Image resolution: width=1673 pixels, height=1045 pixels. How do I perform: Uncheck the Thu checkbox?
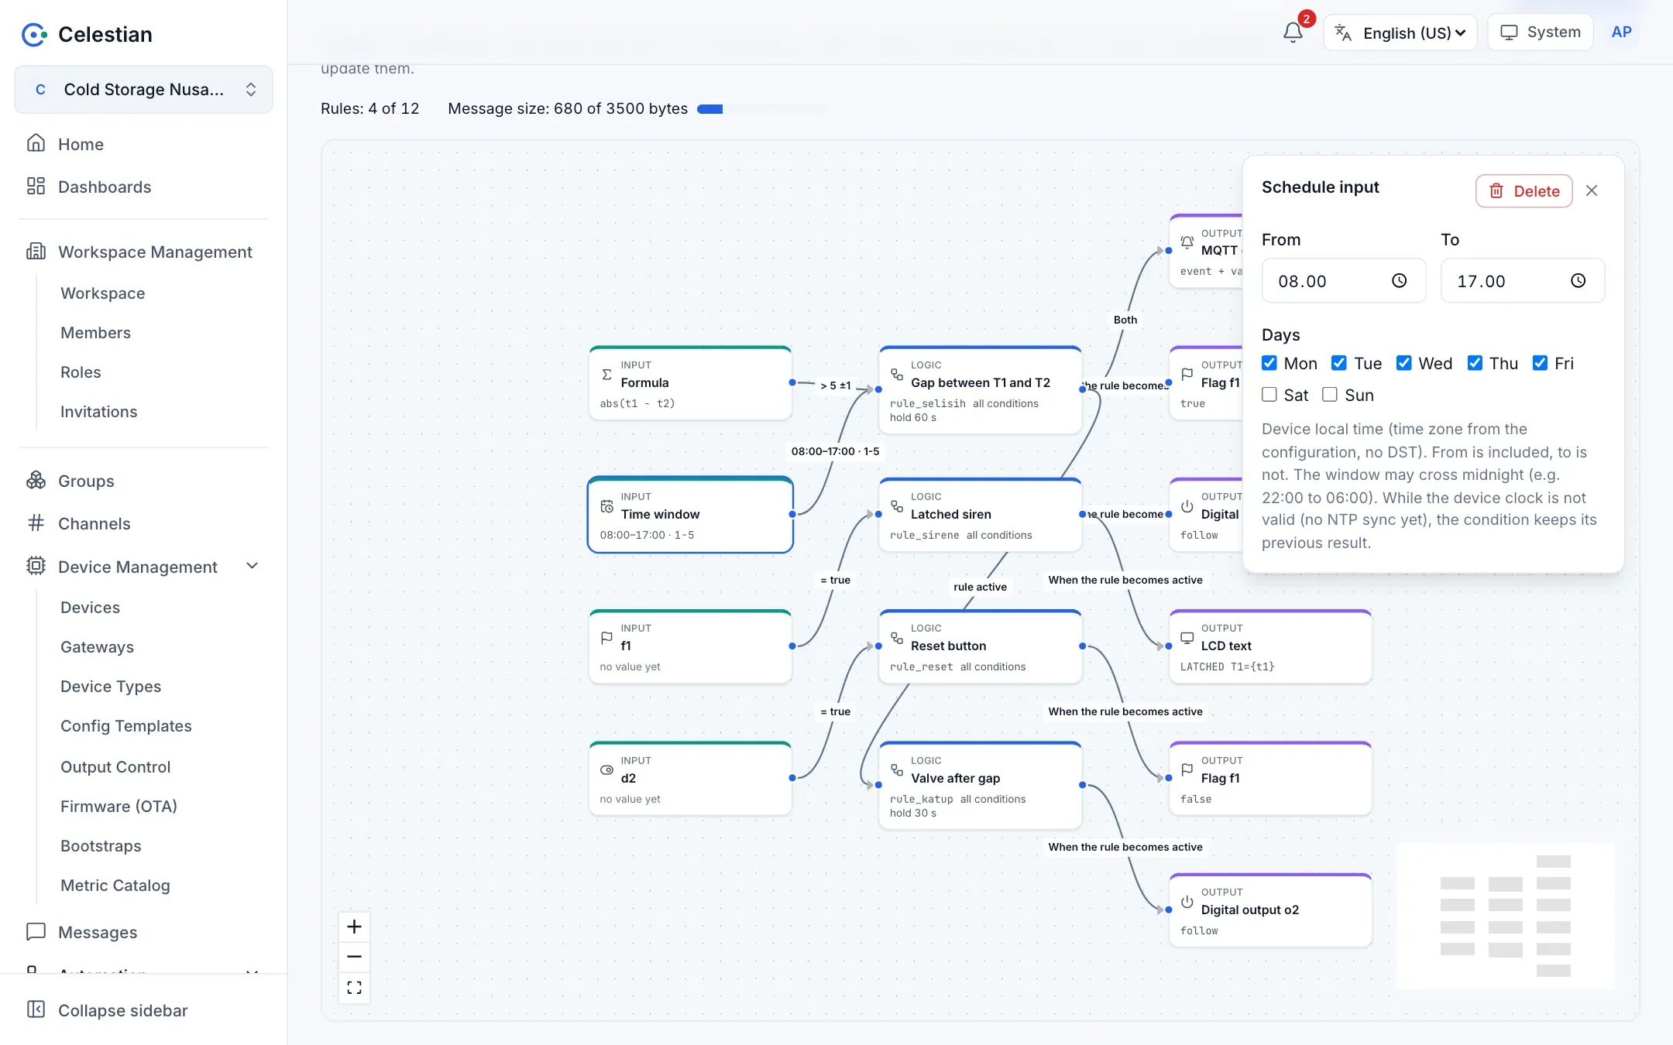pos(1475,363)
